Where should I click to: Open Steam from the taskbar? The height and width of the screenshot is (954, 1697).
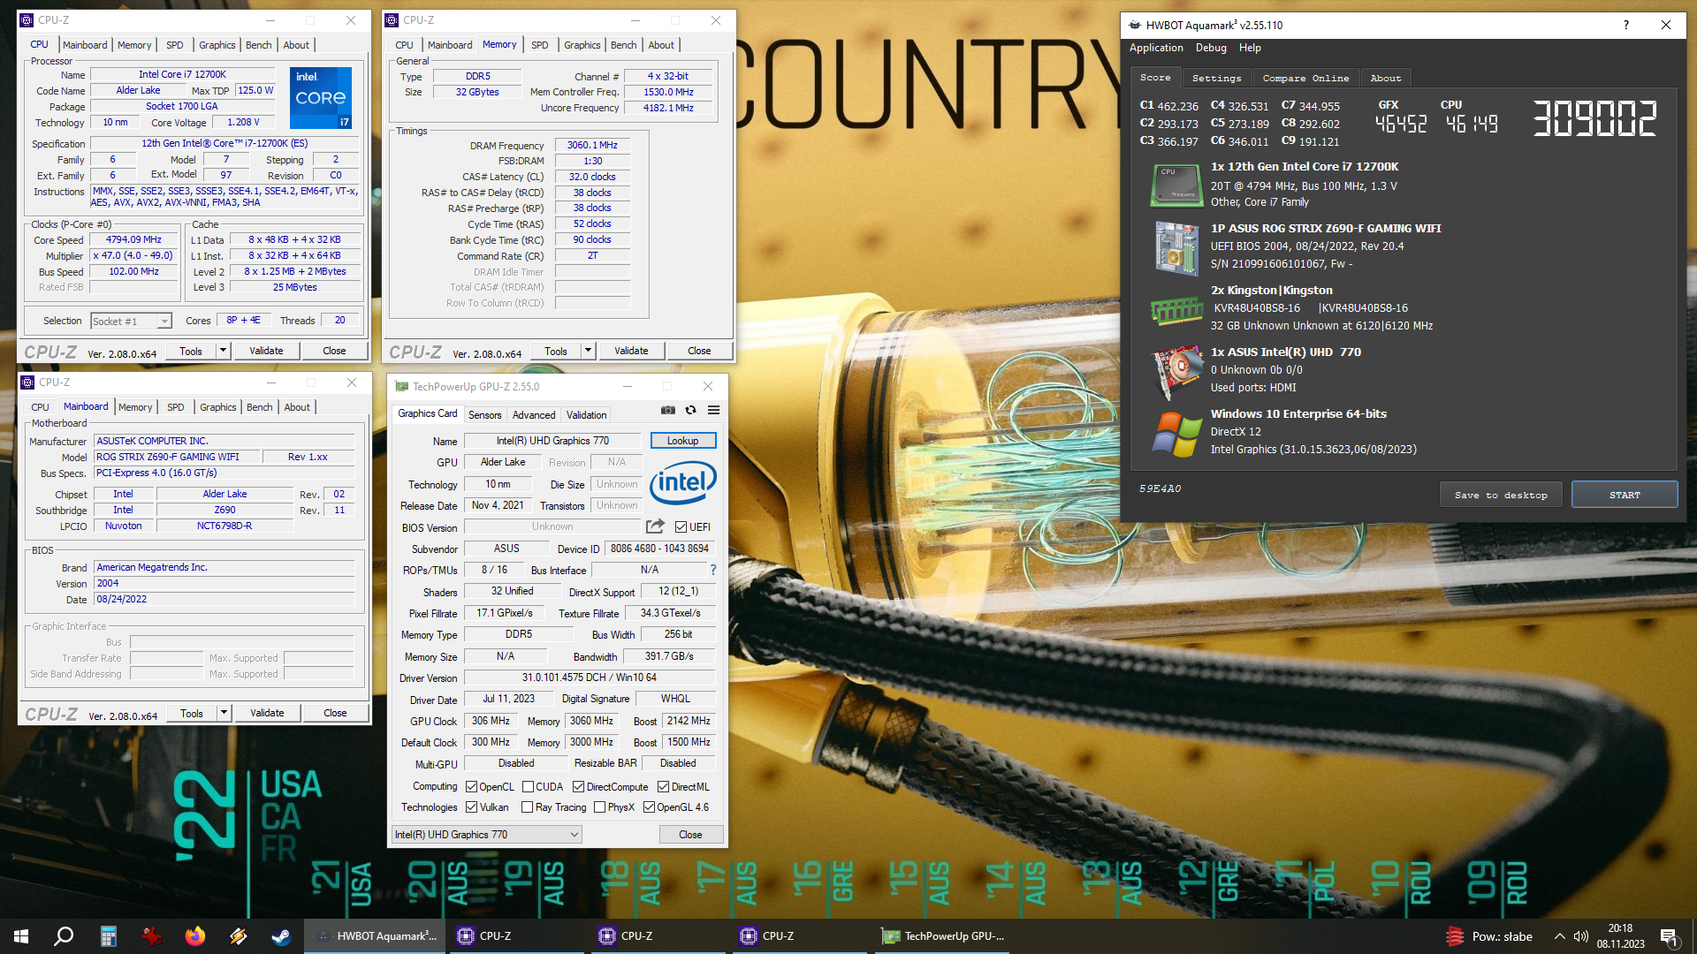(281, 936)
